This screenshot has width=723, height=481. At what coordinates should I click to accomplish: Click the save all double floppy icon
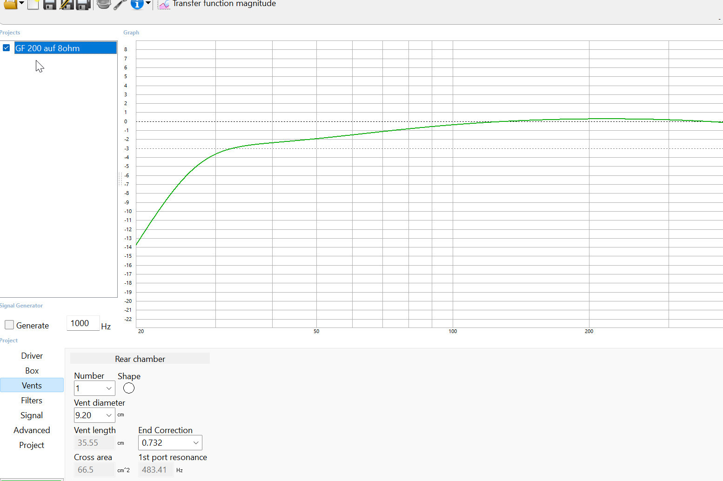coord(83,4)
